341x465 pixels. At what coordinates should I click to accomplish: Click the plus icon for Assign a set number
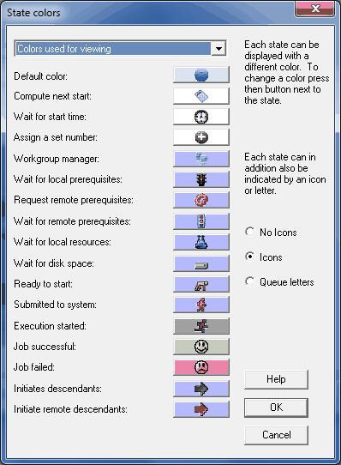point(201,137)
